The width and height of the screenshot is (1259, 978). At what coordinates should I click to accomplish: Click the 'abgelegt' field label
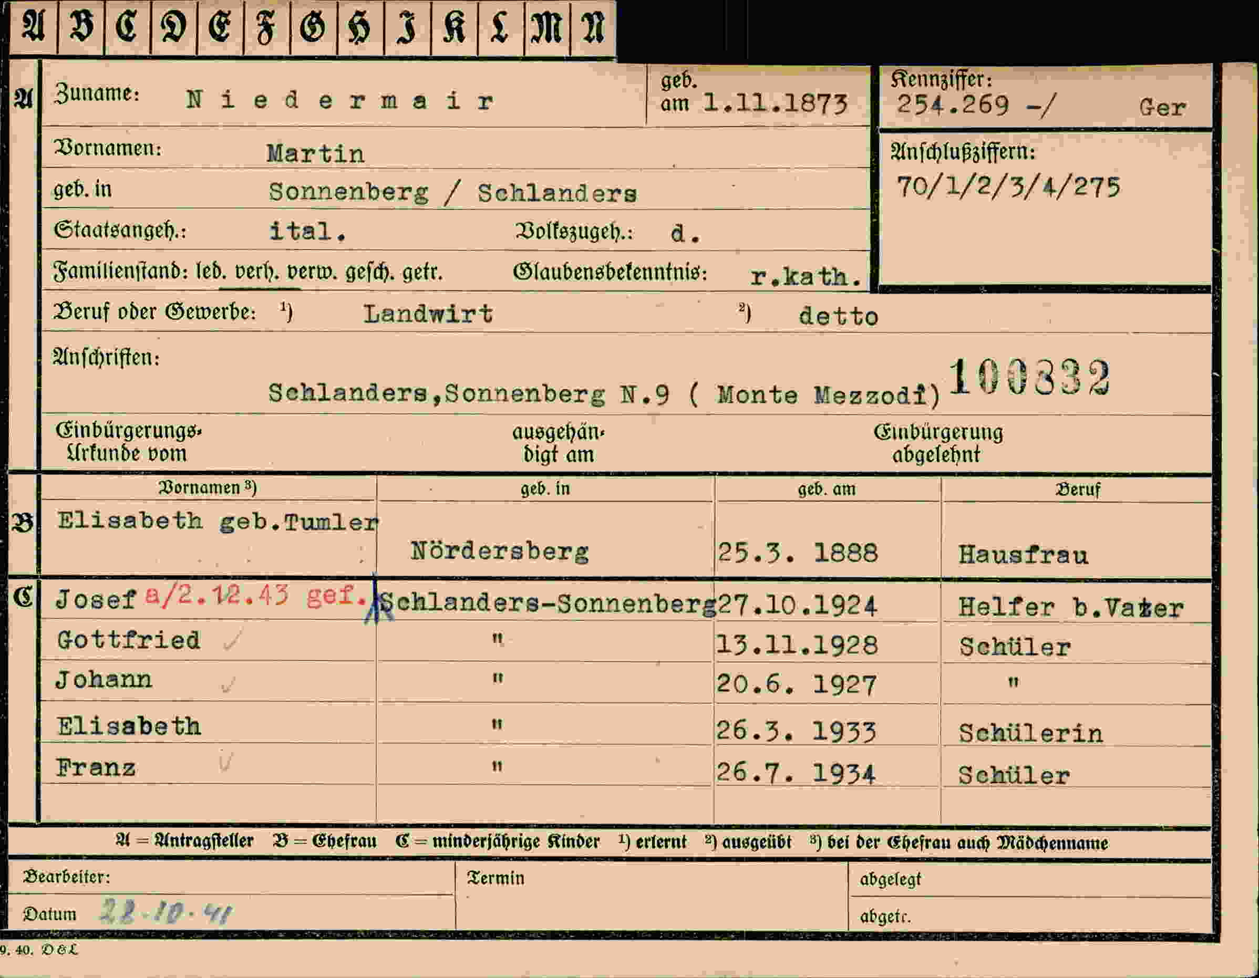coord(890,879)
